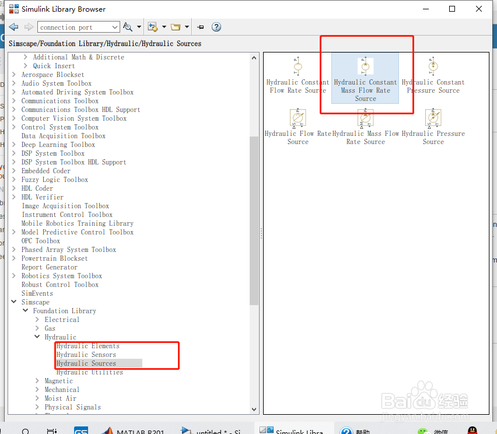Select DSP System Toolbox HDL Support
497x434 pixels.
click(73, 162)
